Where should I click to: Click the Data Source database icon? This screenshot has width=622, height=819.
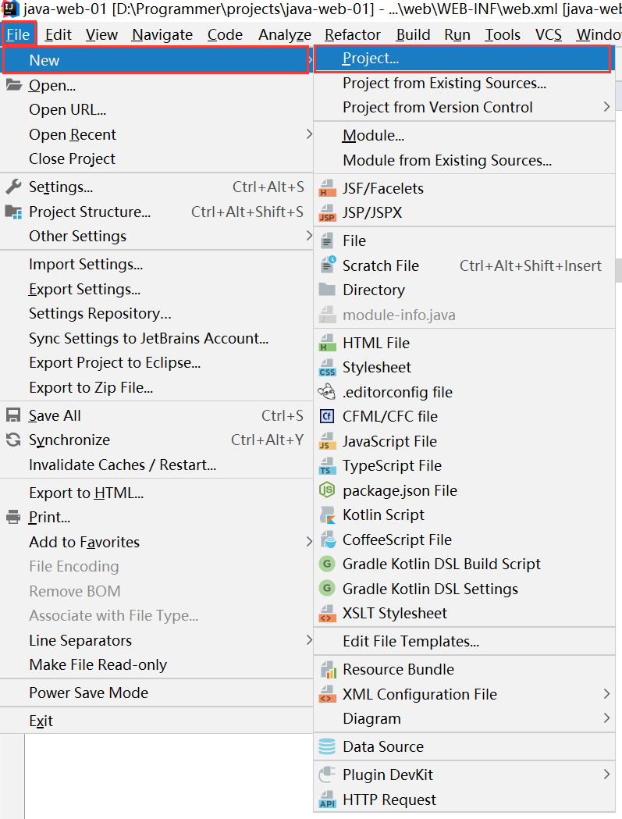[327, 746]
